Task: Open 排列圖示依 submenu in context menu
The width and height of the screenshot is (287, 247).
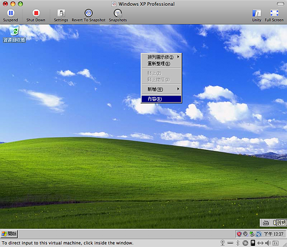Action: [161, 57]
